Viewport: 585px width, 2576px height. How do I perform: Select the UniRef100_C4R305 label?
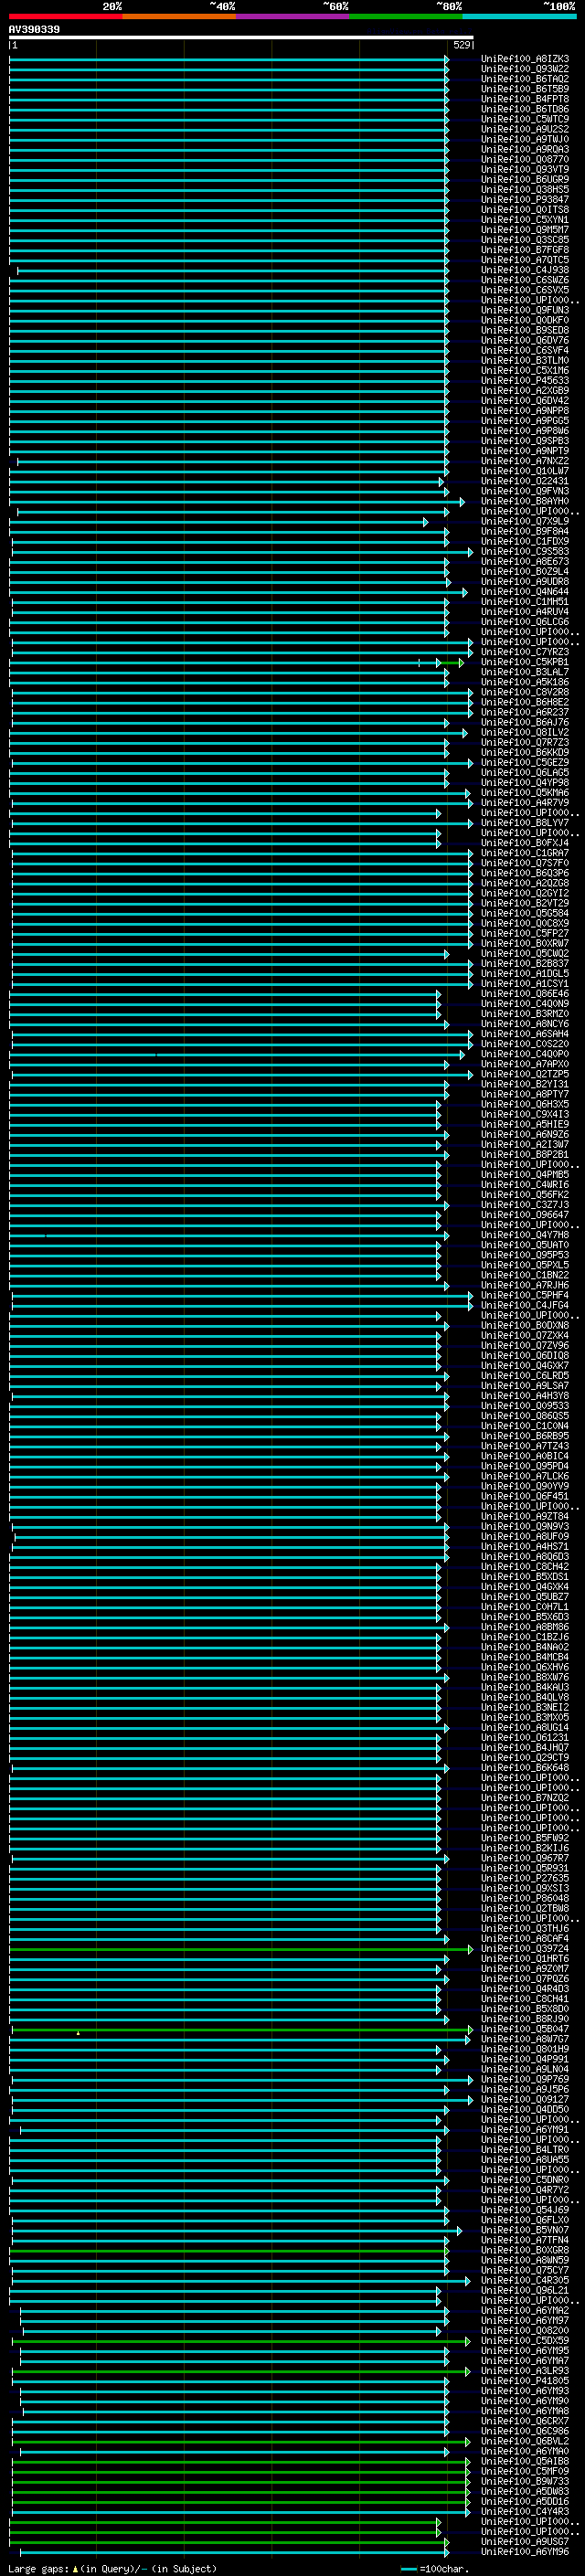pyautogui.click(x=525, y=2281)
